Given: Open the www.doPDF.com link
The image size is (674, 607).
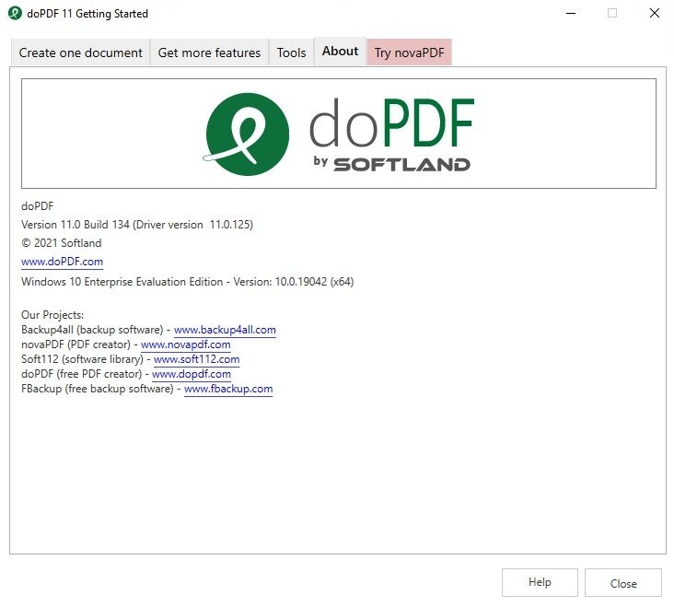Looking at the screenshot, I should [x=62, y=262].
